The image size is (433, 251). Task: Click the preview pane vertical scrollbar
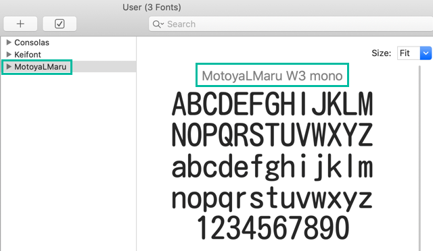419,158
